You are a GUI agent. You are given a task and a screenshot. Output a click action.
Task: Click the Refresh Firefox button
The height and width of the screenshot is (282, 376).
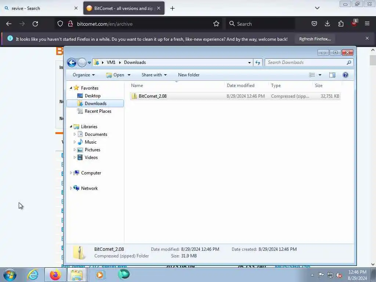point(315,39)
